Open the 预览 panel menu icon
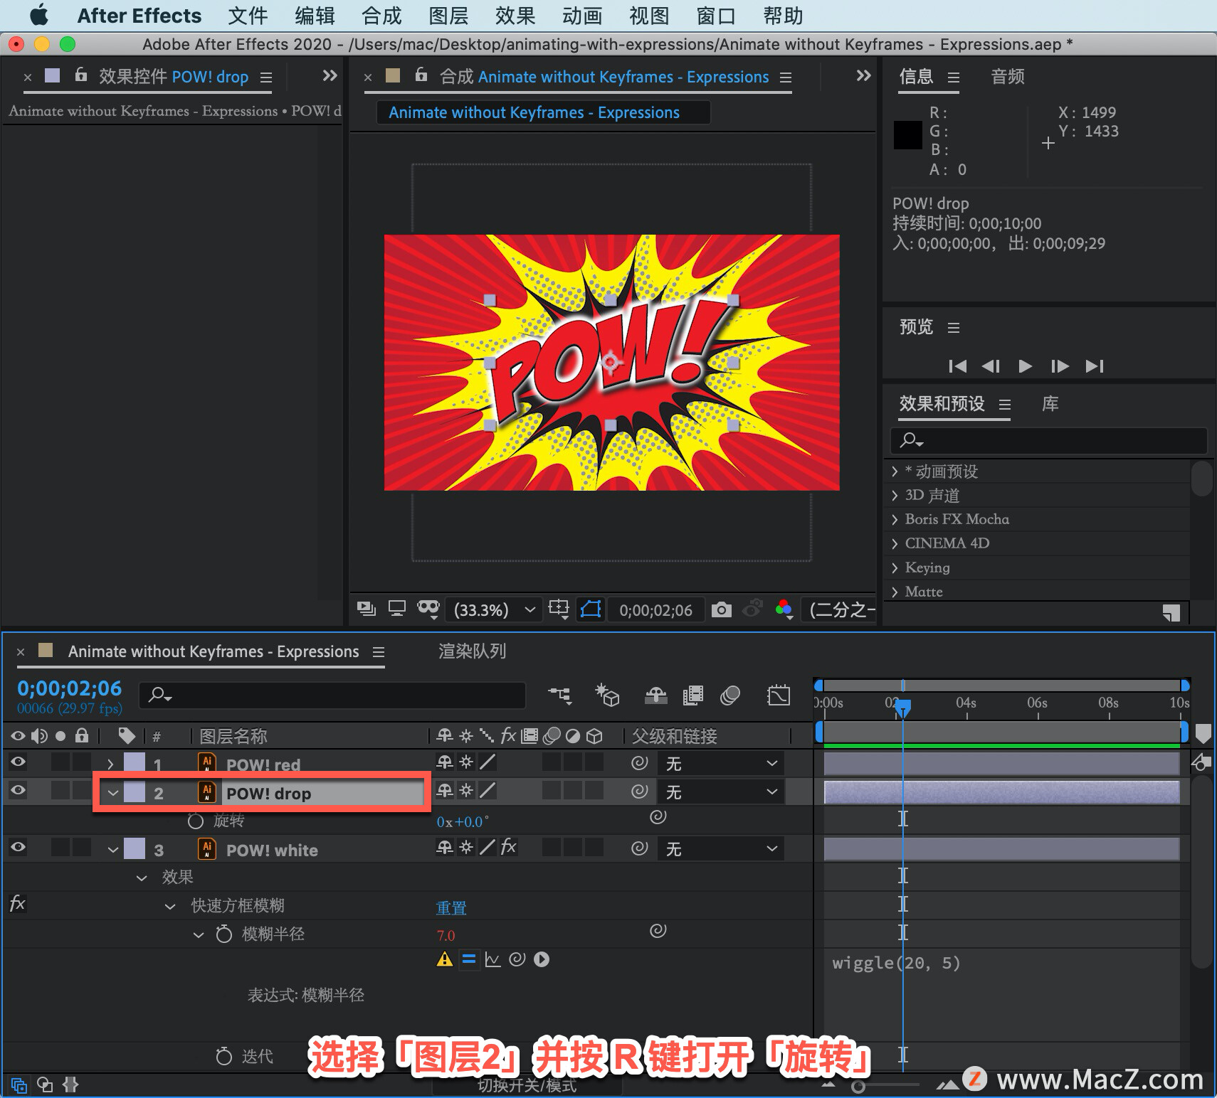The width and height of the screenshot is (1217, 1098). click(x=954, y=328)
